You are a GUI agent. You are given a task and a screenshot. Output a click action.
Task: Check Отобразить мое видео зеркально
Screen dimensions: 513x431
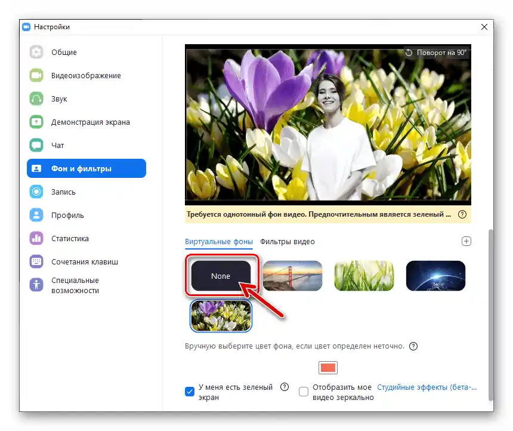(304, 392)
